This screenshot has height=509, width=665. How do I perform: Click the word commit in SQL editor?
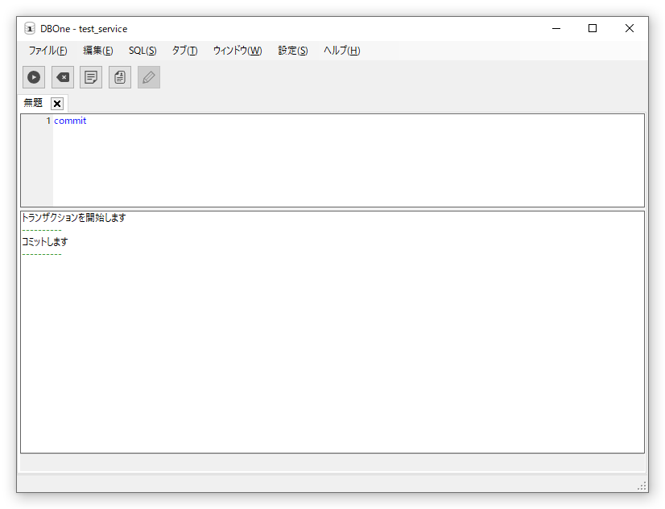click(70, 121)
